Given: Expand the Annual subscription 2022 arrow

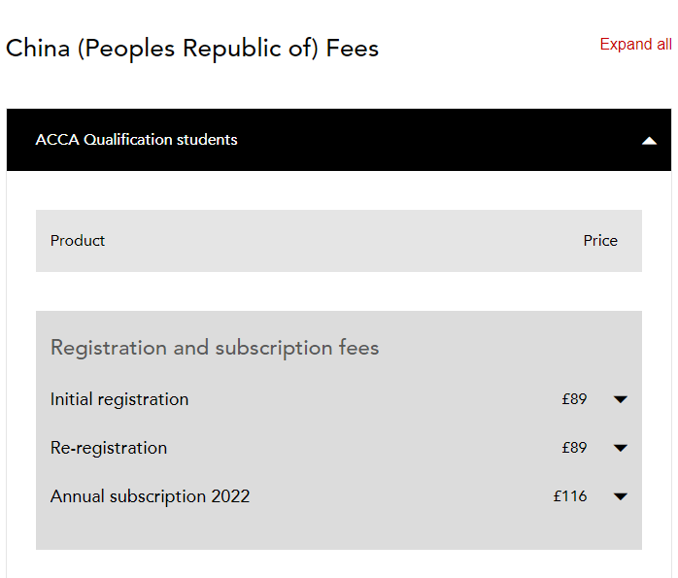Looking at the screenshot, I should coord(621,496).
